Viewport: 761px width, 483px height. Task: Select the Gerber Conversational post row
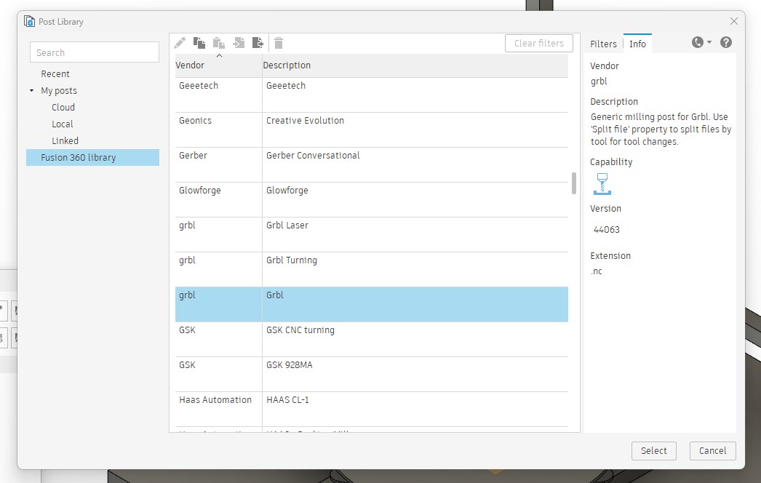pyautogui.click(x=372, y=165)
